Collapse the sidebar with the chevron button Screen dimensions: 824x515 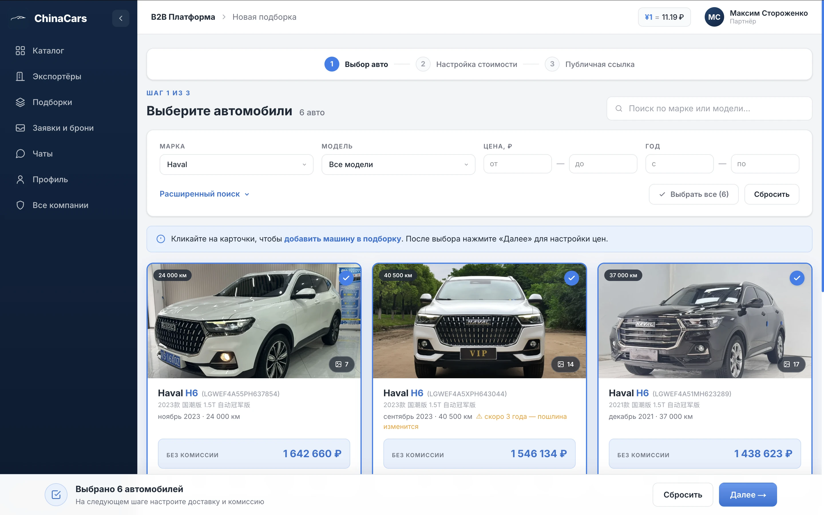120,18
